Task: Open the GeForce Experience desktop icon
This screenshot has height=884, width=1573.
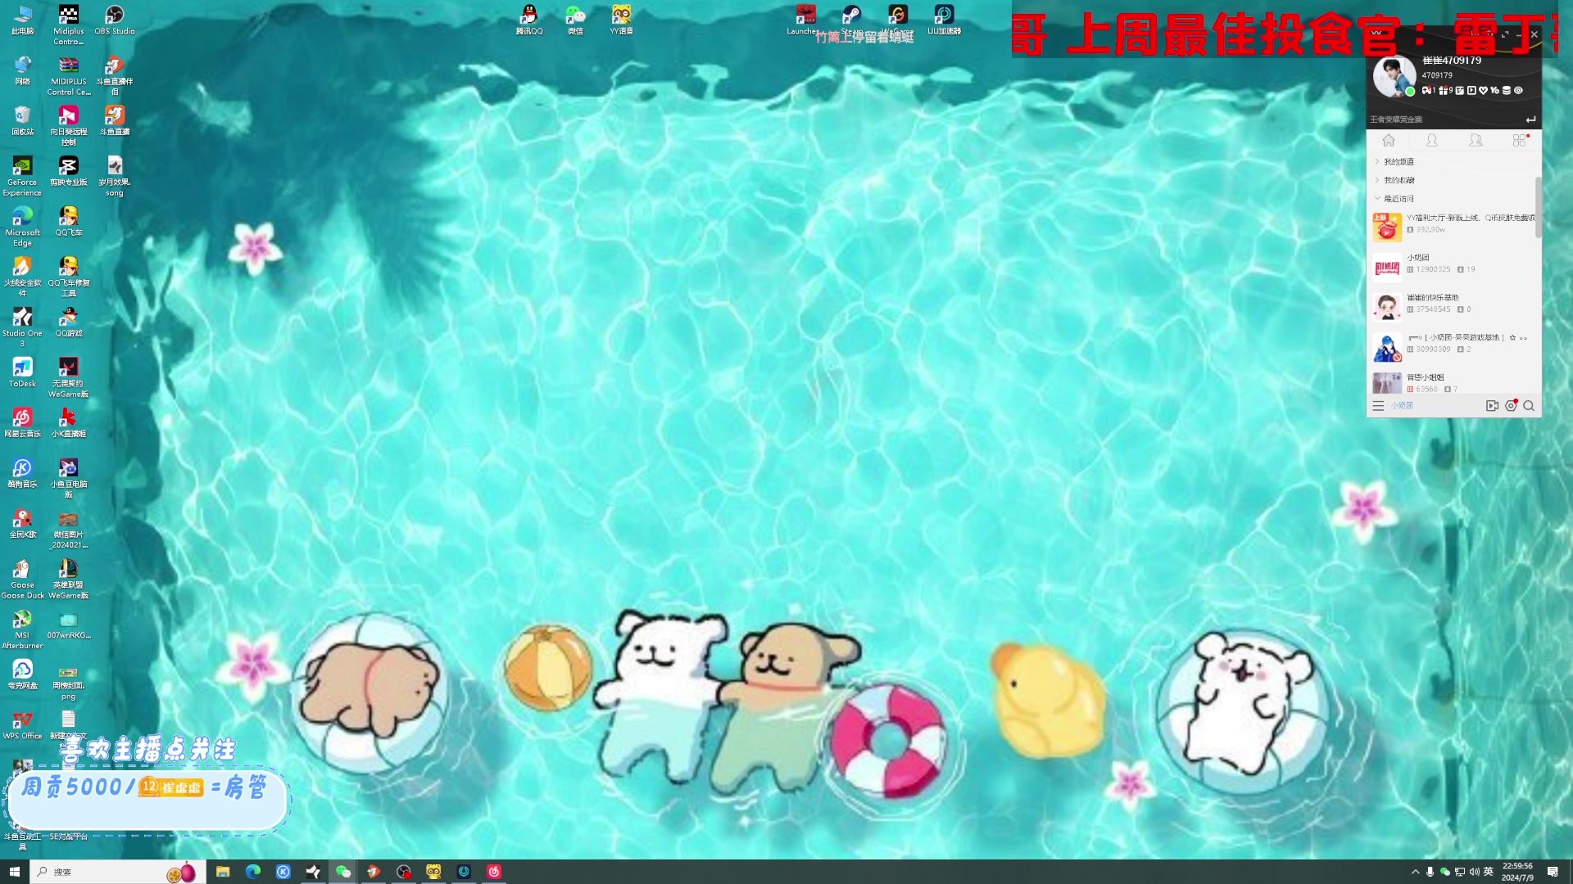Action: point(22,176)
